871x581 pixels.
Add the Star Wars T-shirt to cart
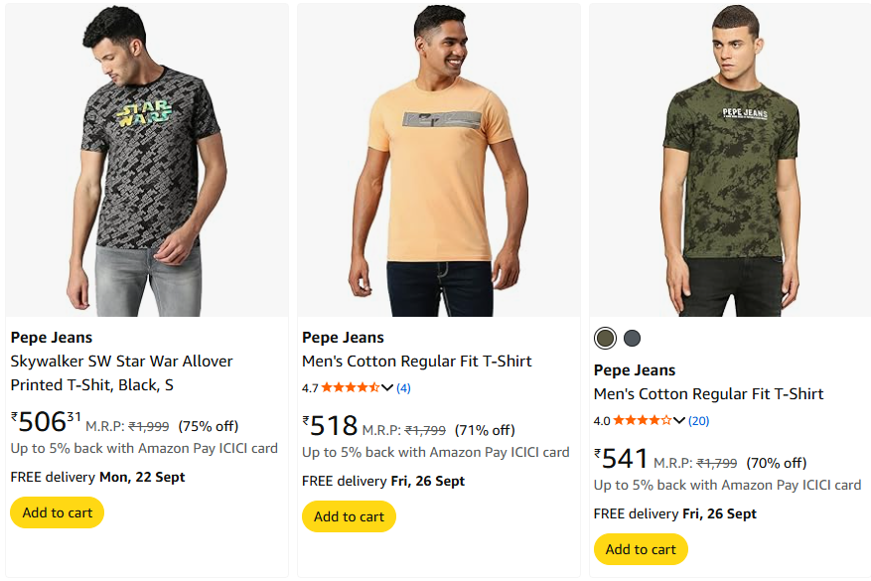[57, 512]
